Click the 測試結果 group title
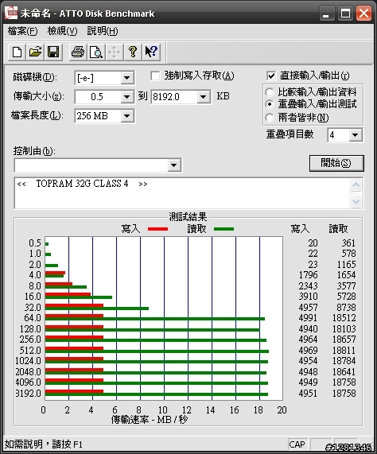This screenshot has height=454, width=377. tap(188, 217)
